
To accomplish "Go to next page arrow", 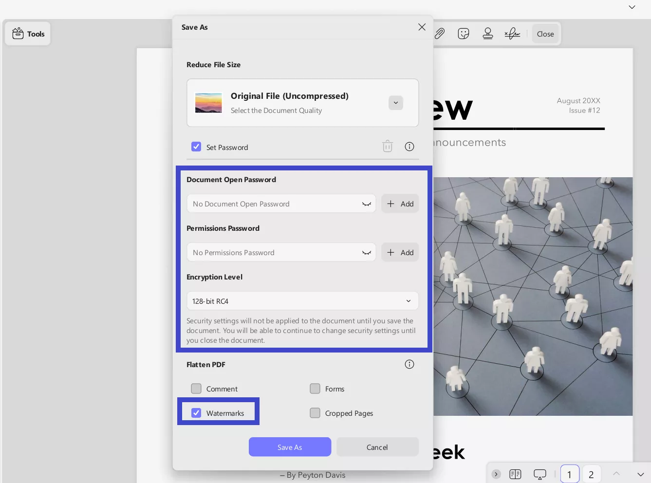I will tap(641, 474).
